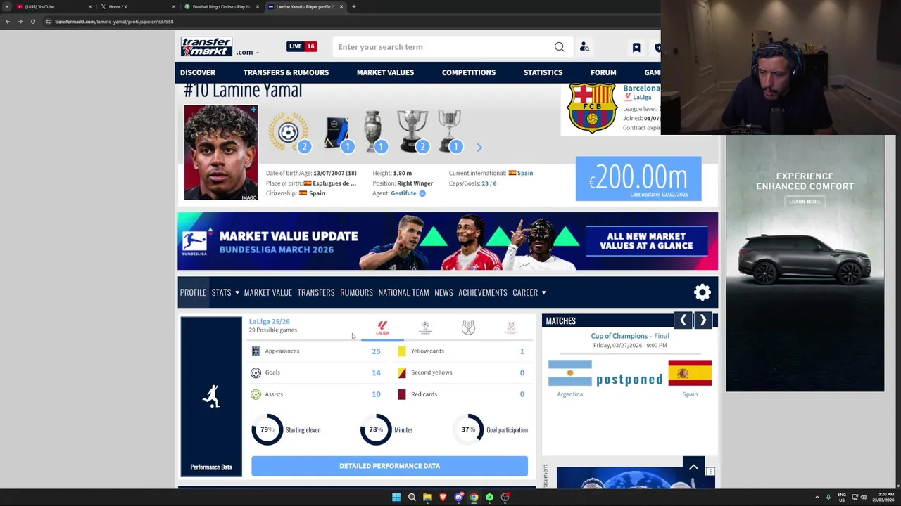This screenshot has width=901, height=506.
Task: Go to previous match in MATCHES panel
Action: 683,320
